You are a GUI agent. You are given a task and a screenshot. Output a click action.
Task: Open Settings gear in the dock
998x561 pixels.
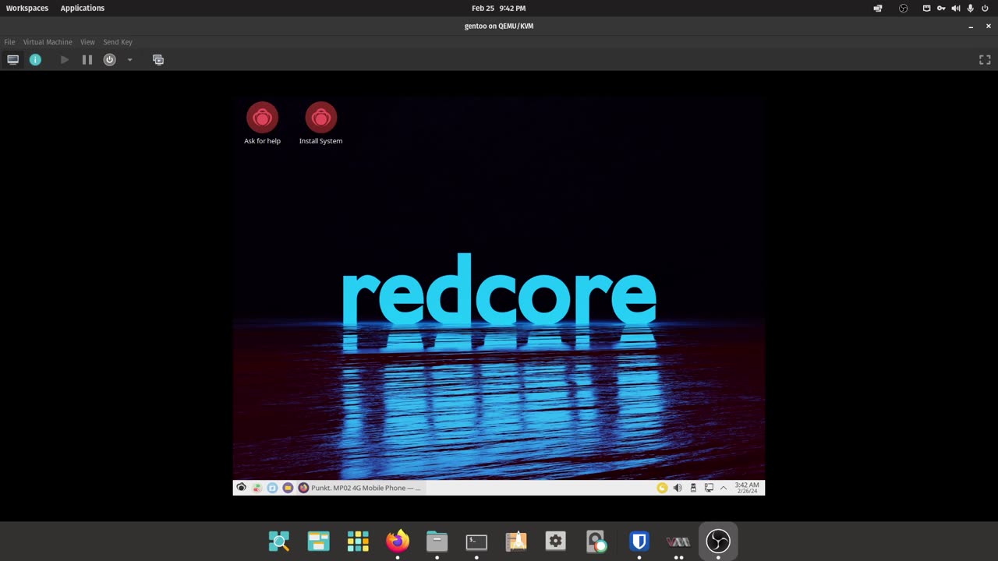tap(555, 541)
